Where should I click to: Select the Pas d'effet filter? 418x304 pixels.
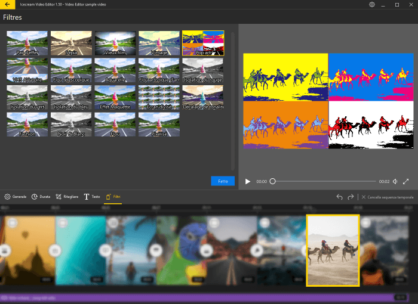pyautogui.click(x=27, y=43)
